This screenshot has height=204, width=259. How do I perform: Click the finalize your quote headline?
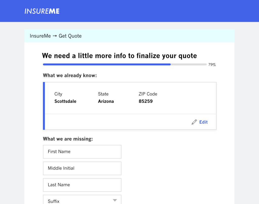[x=119, y=56]
